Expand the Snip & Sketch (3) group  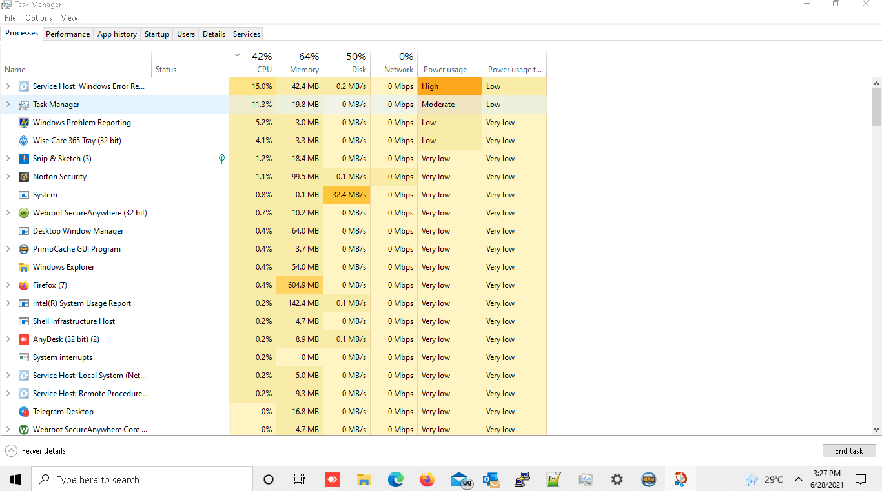[x=8, y=159]
